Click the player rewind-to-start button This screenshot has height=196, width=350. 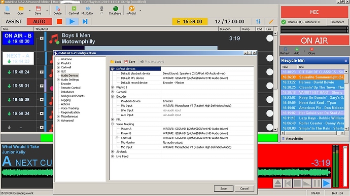click(x=288, y=183)
